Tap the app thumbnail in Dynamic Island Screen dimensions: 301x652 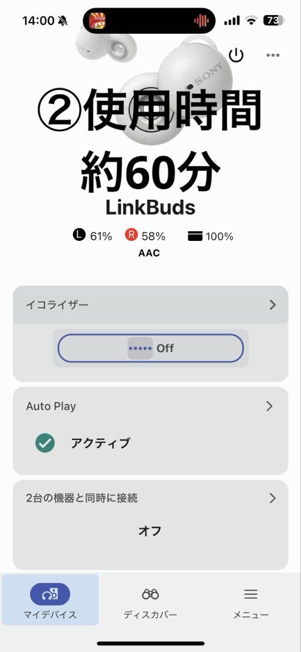[x=97, y=21]
